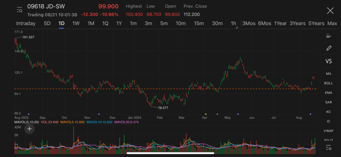Select the 1Q chart tab
The height and width of the screenshot is (157, 341).
[x=105, y=24]
